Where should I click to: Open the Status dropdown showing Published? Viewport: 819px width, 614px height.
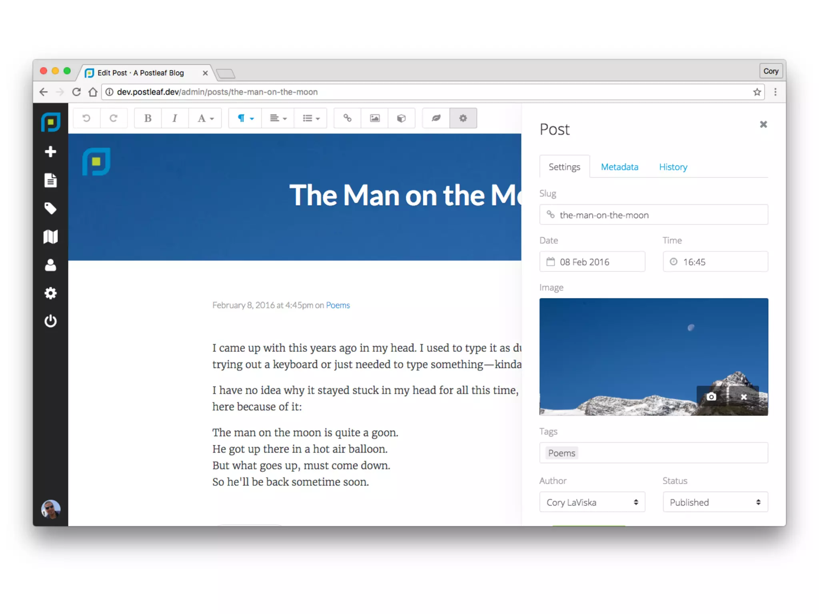click(715, 502)
